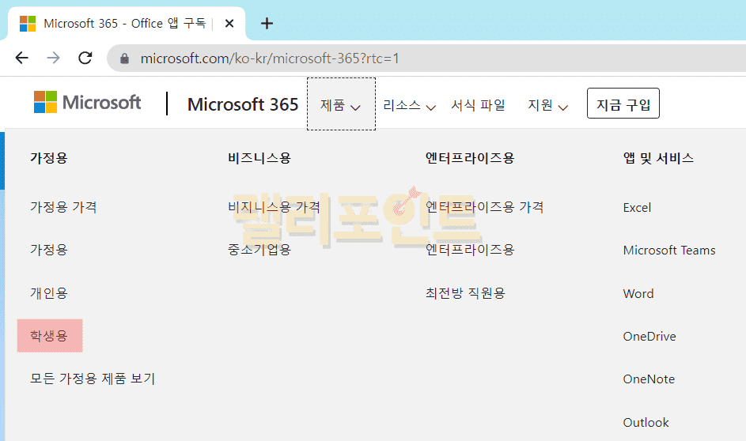Click the browser back arrow
746x441 pixels.
click(21, 58)
